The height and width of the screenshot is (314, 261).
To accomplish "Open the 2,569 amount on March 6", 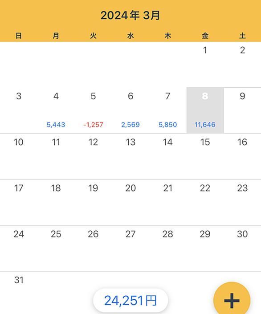I will pos(130,125).
